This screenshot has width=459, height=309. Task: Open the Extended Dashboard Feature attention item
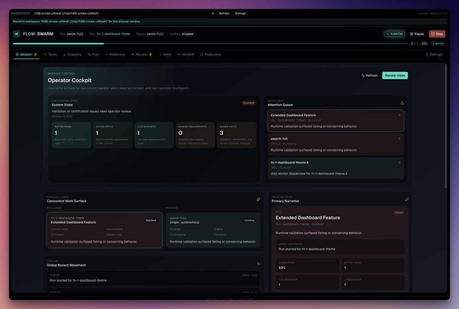(x=336, y=121)
